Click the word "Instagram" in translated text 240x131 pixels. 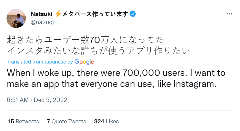pyautogui.click(x=195, y=84)
